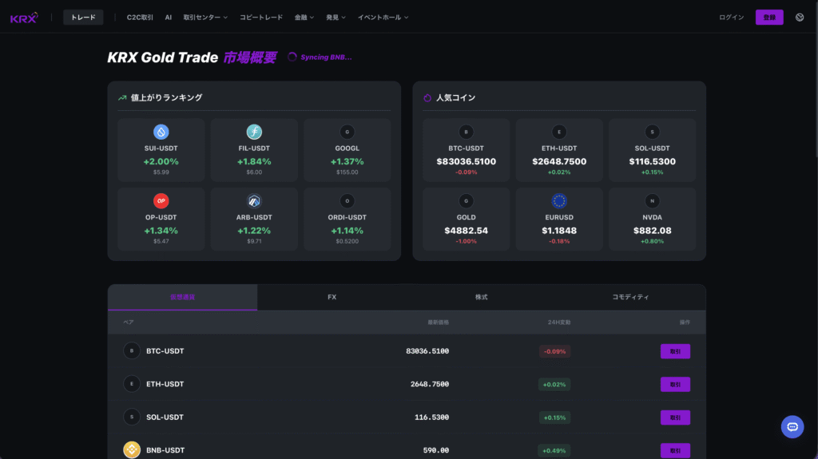Click the -0.09% badge in BTC-USDT row

point(554,351)
